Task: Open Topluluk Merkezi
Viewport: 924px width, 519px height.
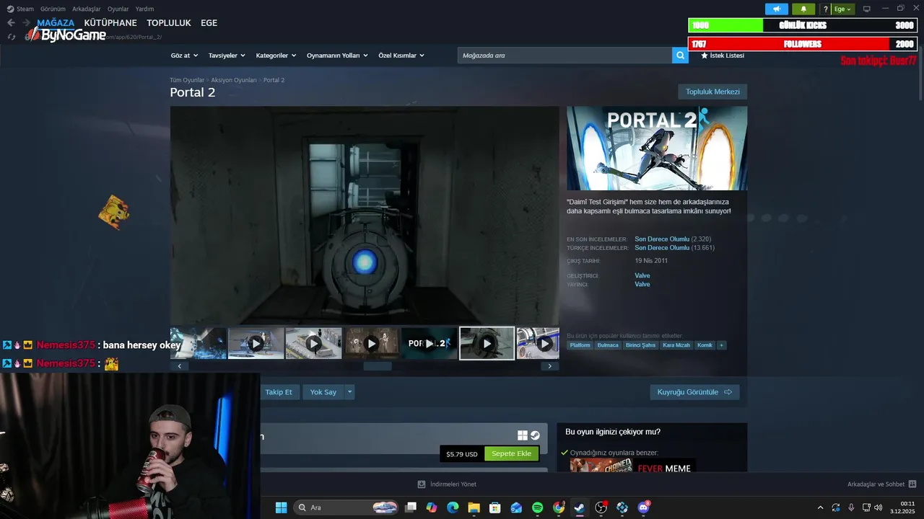Action: coord(712,92)
